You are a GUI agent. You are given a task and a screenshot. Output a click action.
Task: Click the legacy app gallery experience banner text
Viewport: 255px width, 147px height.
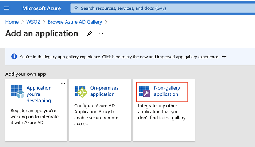(x=119, y=57)
